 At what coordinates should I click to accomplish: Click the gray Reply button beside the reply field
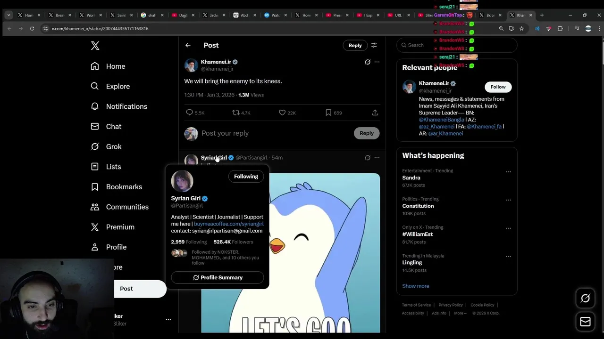point(367,133)
